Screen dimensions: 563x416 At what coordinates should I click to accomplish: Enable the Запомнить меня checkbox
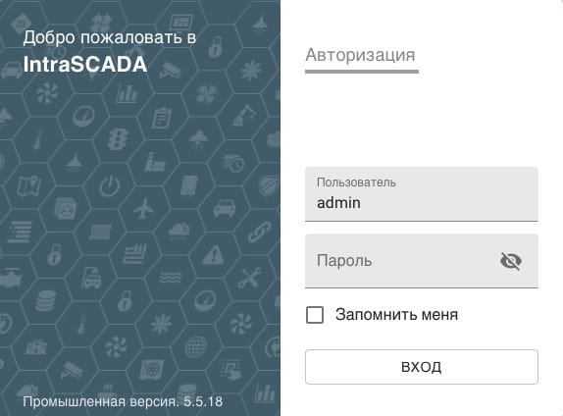(x=315, y=315)
